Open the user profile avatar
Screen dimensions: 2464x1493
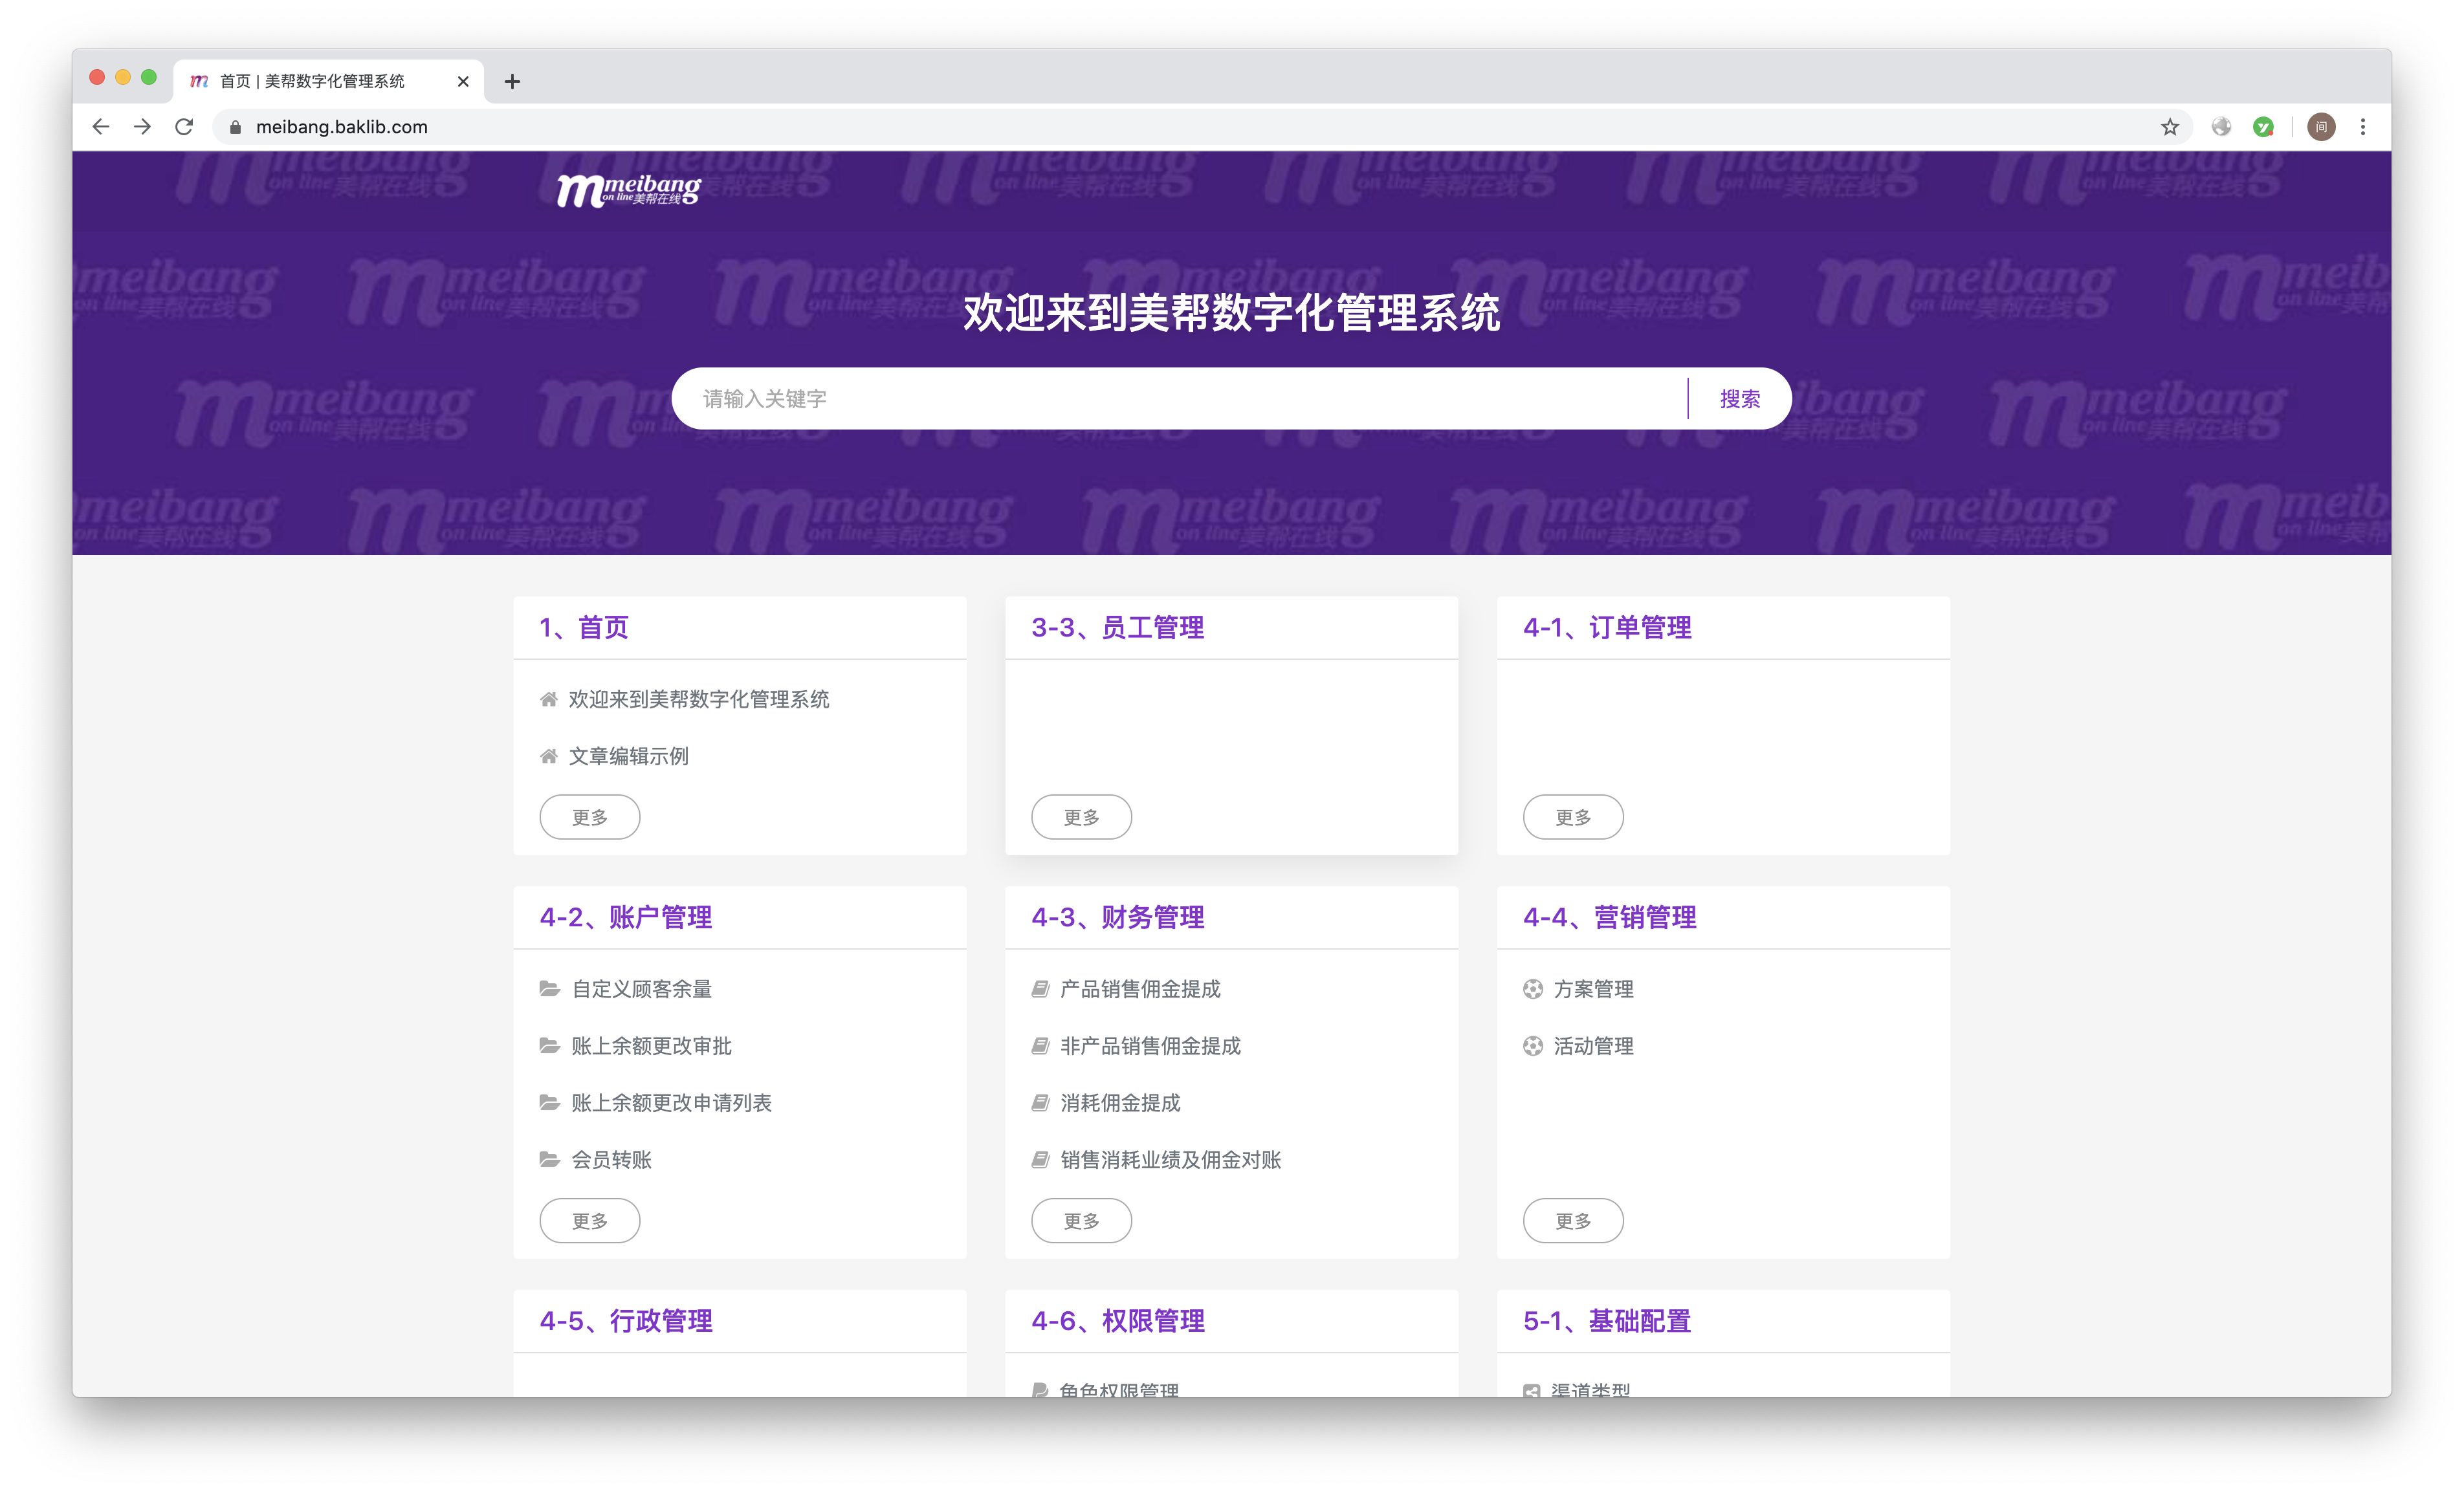[2321, 127]
